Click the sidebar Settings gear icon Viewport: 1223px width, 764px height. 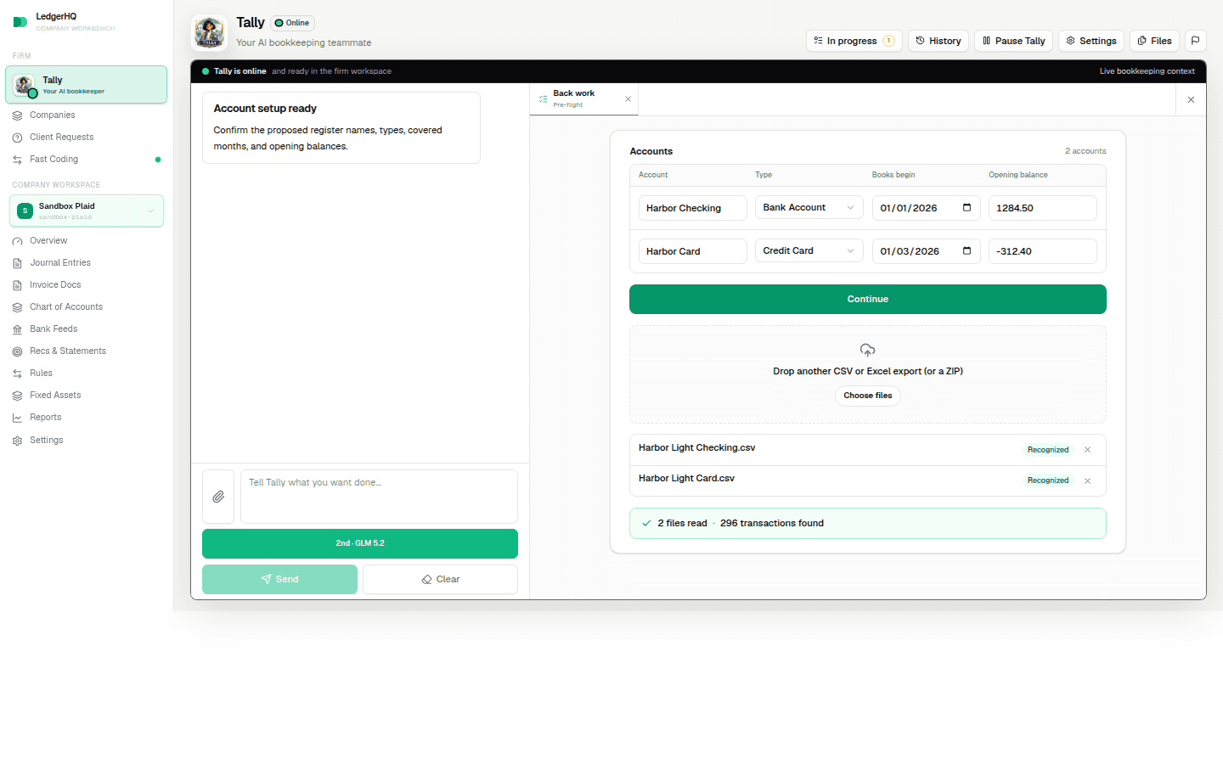17,441
